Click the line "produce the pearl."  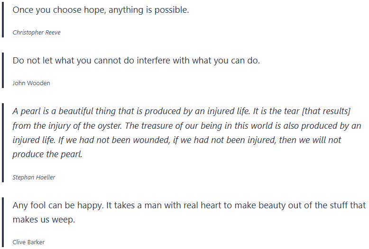tap(47, 154)
